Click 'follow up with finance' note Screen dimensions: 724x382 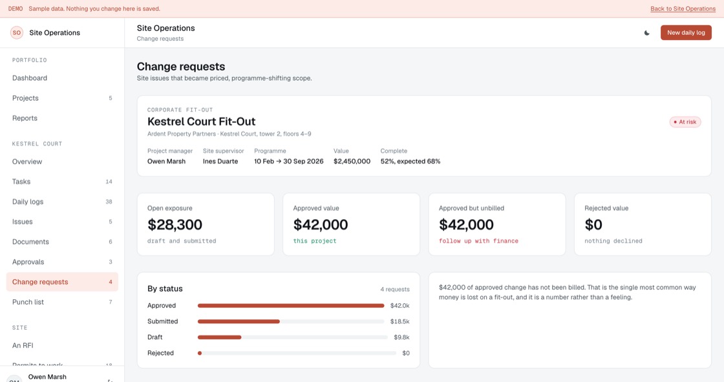(x=478, y=240)
